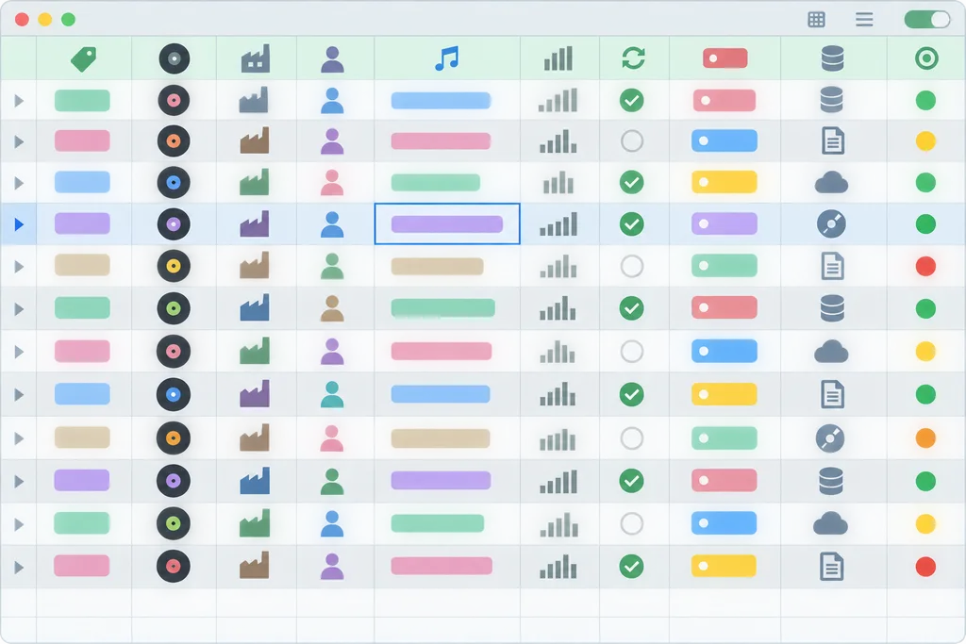Expand the last row disclosure triangle
966x644 pixels.
[19, 567]
